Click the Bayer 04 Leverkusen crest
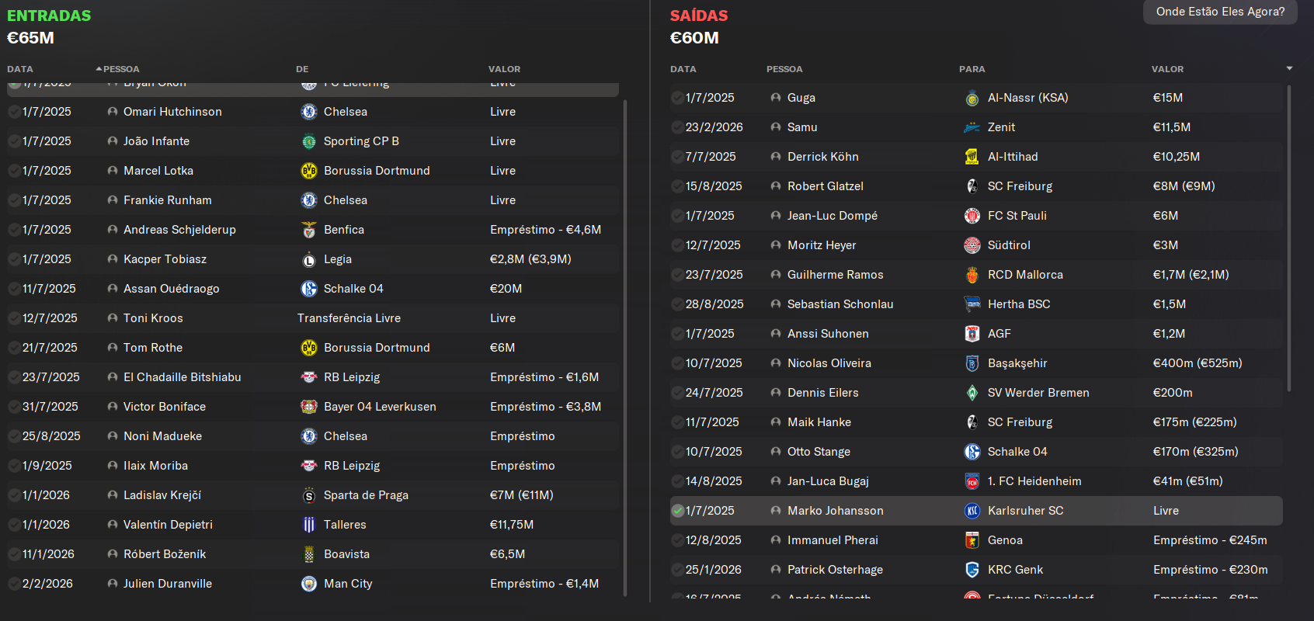 point(309,407)
